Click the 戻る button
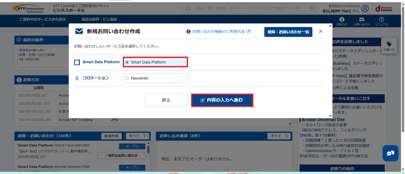The image size is (405, 174). (166, 100)
